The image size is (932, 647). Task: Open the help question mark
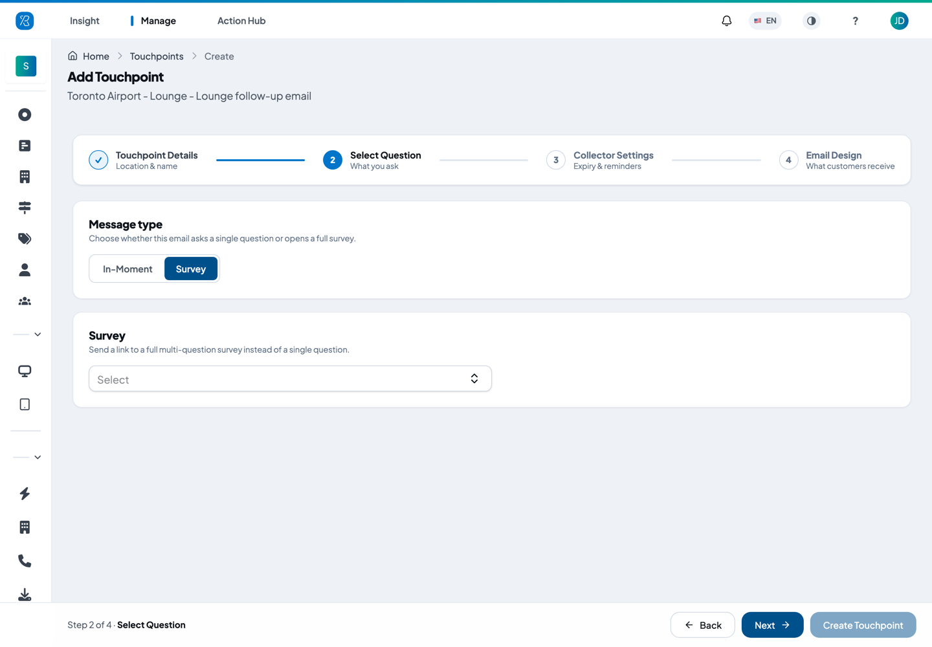855,21
